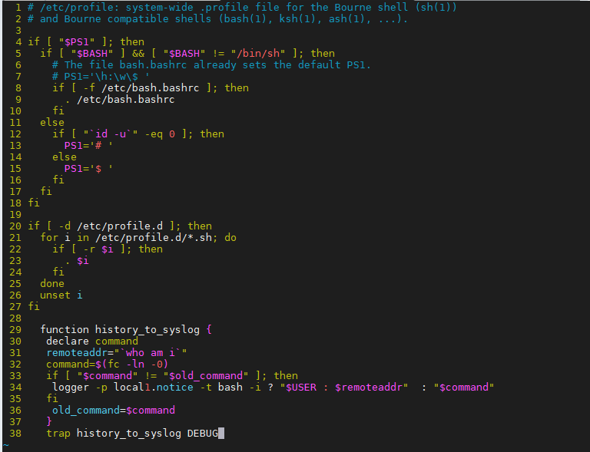The width and height of the screenshot is (590, 452).
Task: Click the commented PS1='\h:\w\$ ' text
Action: click(x=107, y=77)
